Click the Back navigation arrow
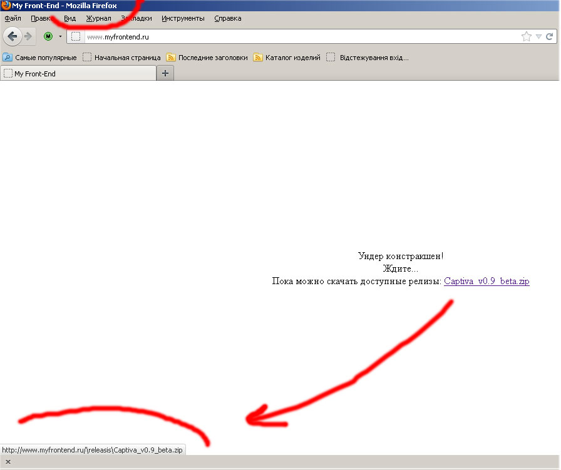The image size is (561, 470). tap(12, 36)
